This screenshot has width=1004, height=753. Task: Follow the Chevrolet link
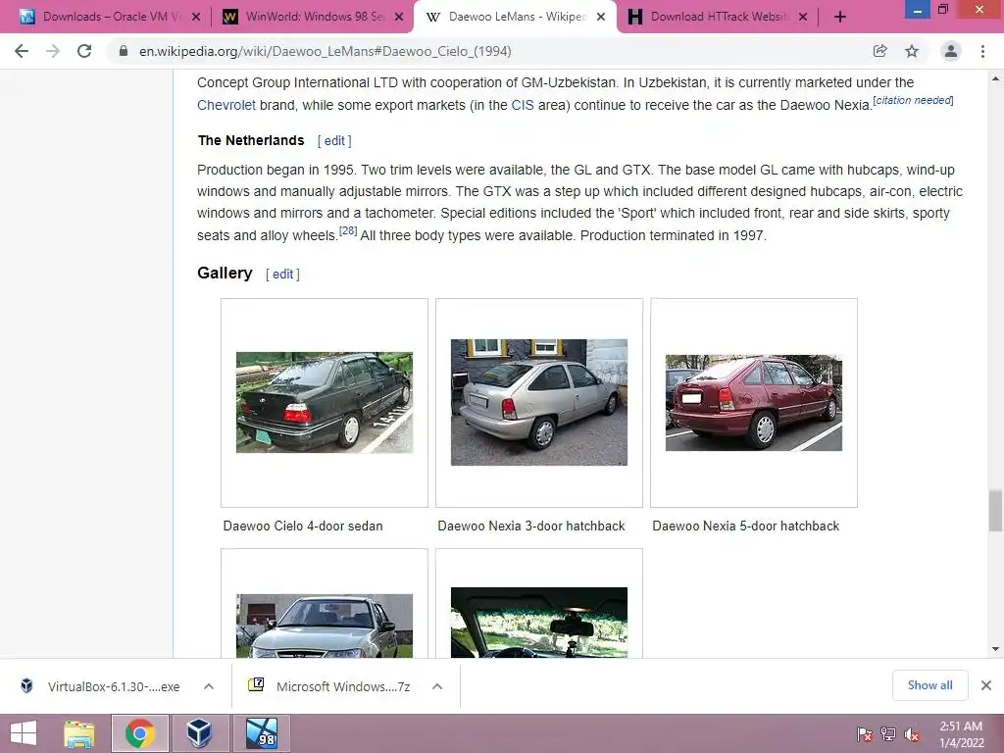[226, 105]
